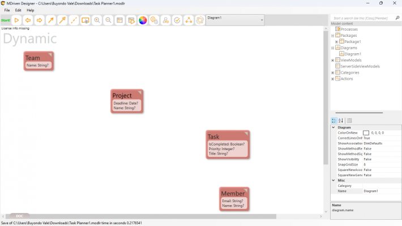Click the horizontal scrollbar right arrow

320,216
